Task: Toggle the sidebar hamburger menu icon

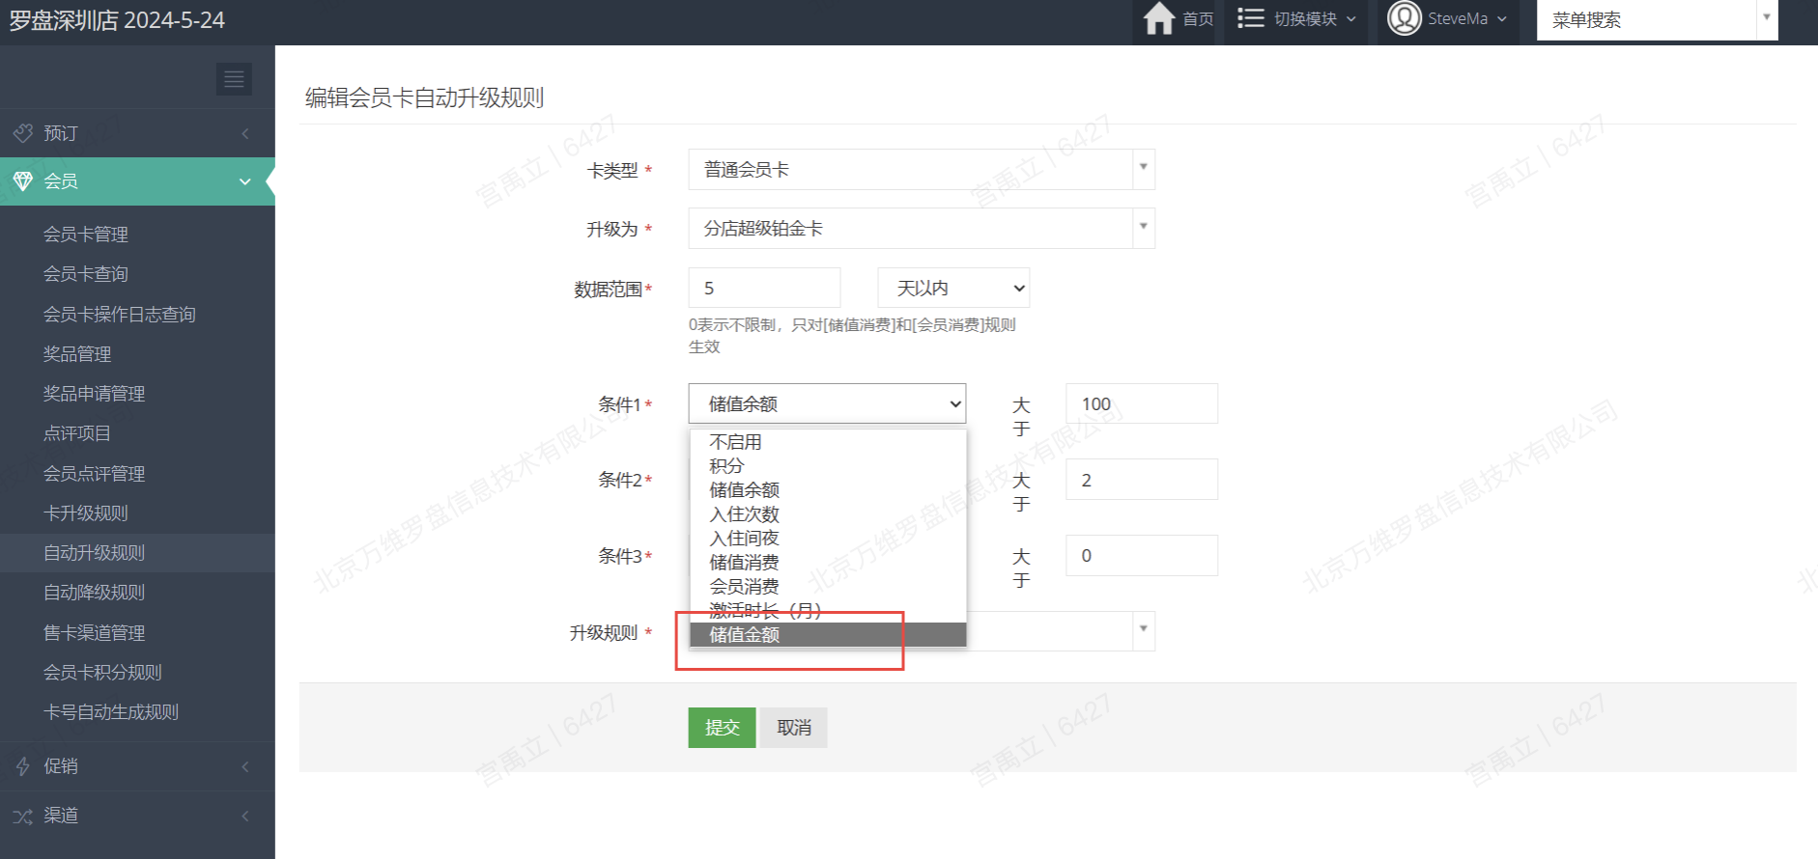Action: click(234, 79)
